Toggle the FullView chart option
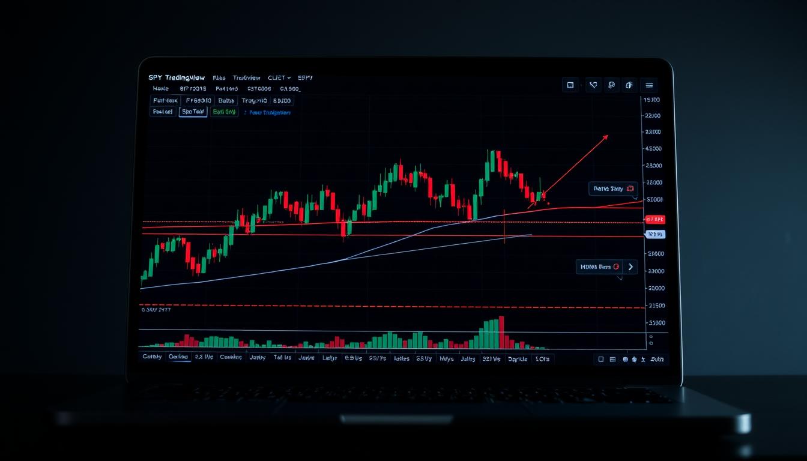The image size is (807, 461). click(165, 100)
